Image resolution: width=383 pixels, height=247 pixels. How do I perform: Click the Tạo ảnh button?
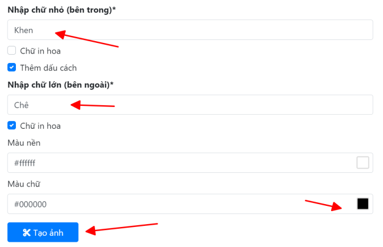42,232
